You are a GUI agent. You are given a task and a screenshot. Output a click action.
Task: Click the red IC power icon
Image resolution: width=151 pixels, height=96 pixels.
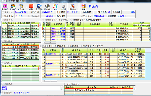(x=31, y=6)
